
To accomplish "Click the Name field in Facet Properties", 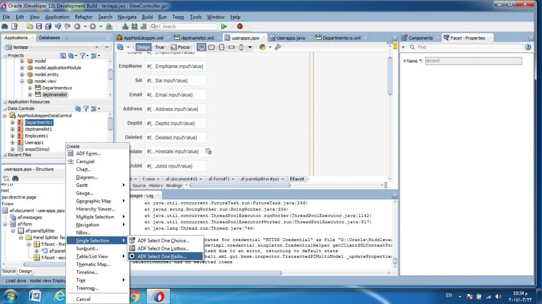I will [473, 61].
